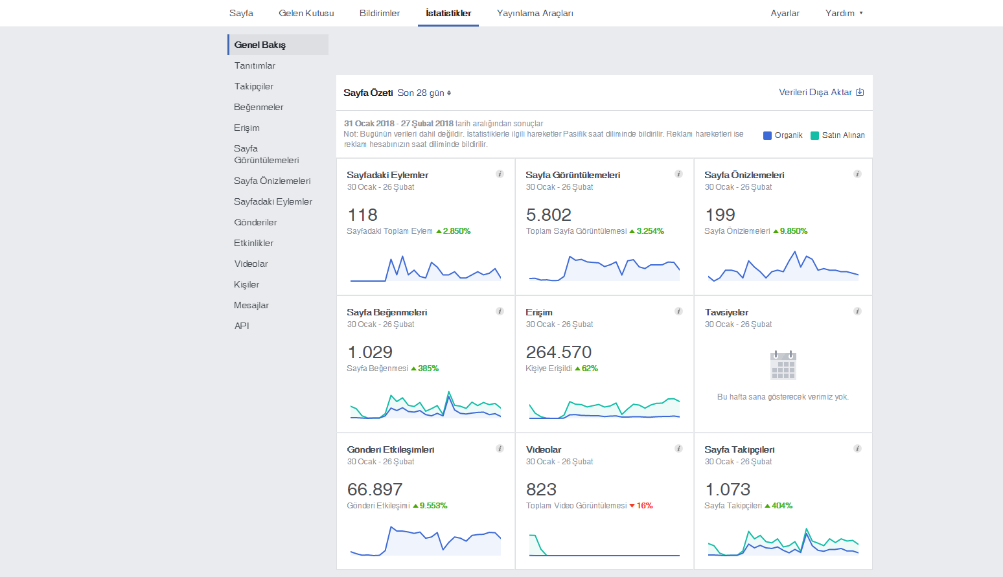Go to Videolar in the sidebar
The width and height of the screenshot is (1003, 577).
(251, 264)
